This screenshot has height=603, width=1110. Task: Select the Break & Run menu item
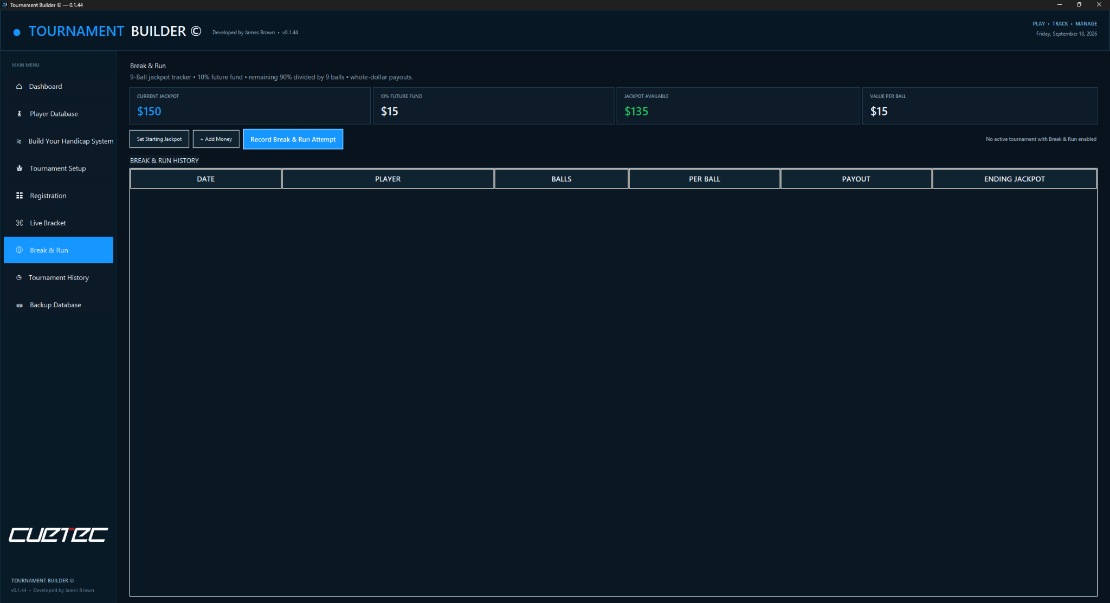point(59,250)
